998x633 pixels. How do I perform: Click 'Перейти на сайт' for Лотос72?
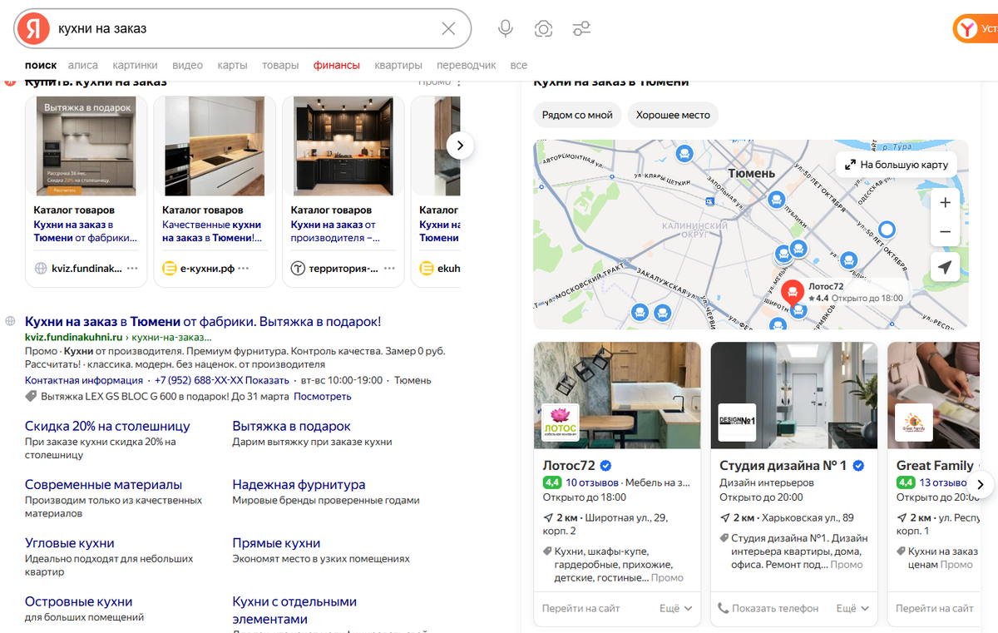tap(581, 608)
